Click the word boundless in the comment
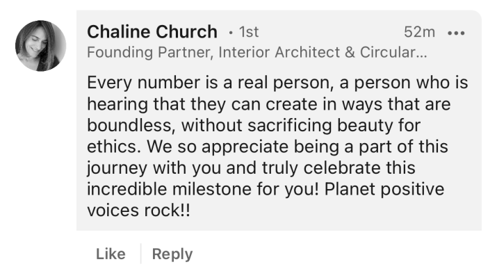This screenshot has width=497, height=271. coord(131,125)
